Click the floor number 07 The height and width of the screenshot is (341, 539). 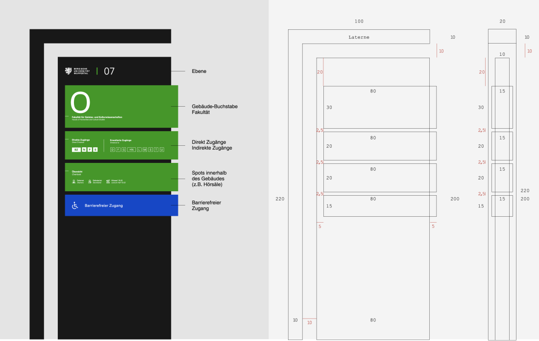point(109,71)
